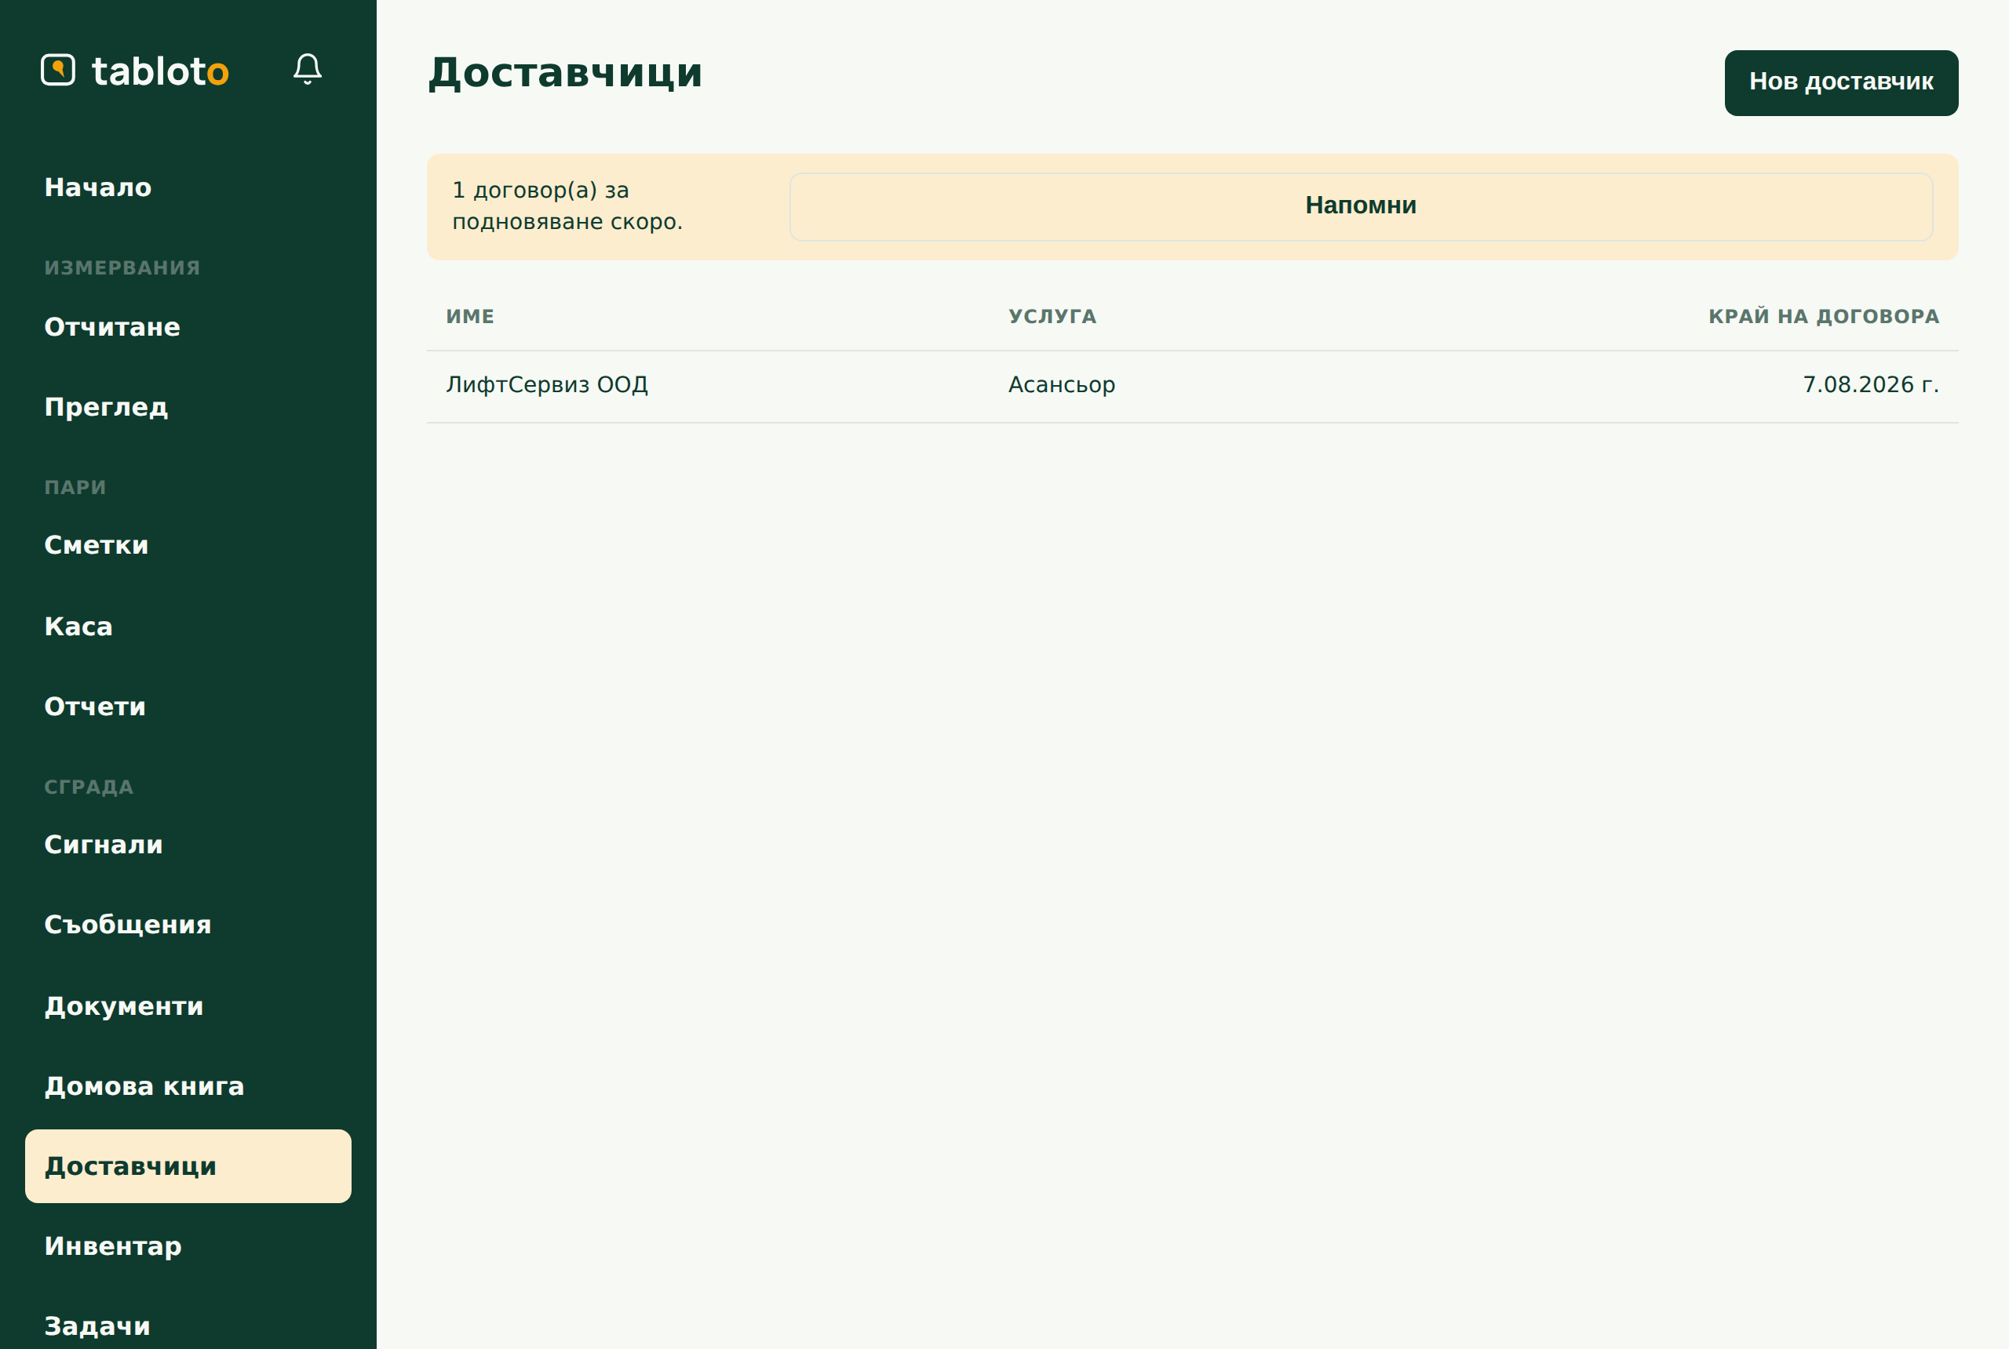
Task: Open the Преглед section
Action: coord(188,407)
